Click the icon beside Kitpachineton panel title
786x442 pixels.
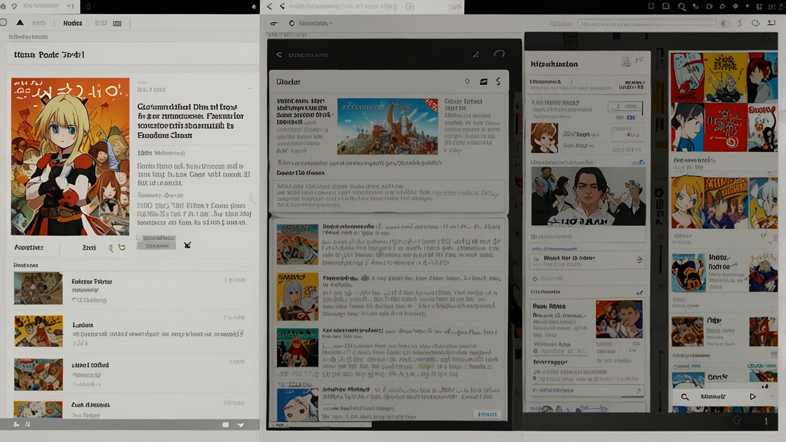(x=626, y=62)
